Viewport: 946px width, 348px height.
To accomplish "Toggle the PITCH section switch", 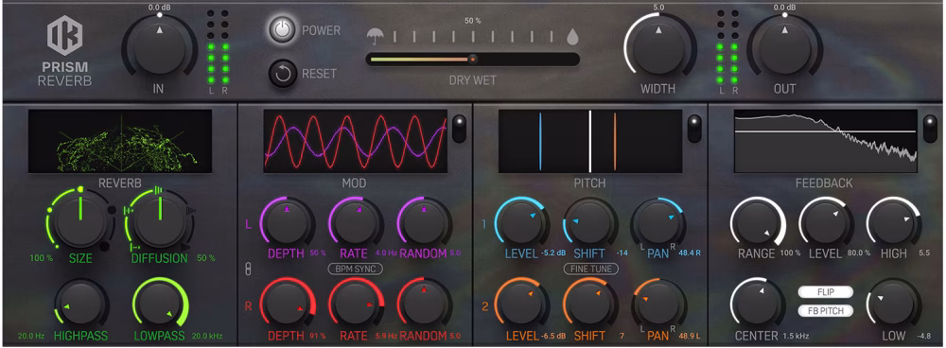I will coord(694,129).
